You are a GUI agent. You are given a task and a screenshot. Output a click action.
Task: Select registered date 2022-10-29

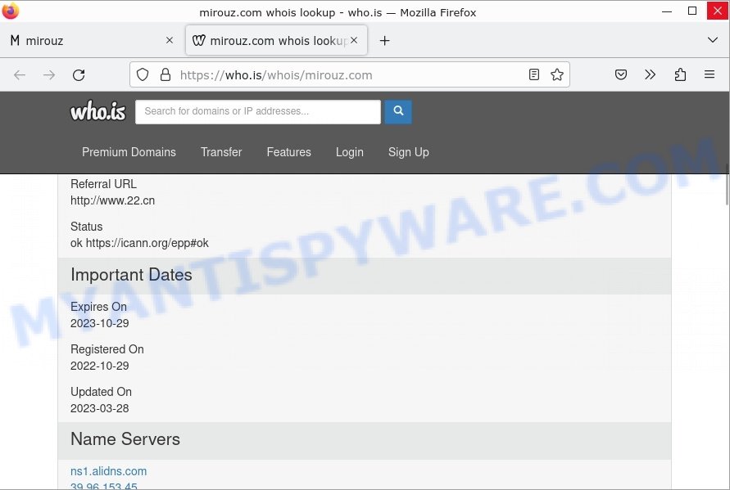click(100, 366)
